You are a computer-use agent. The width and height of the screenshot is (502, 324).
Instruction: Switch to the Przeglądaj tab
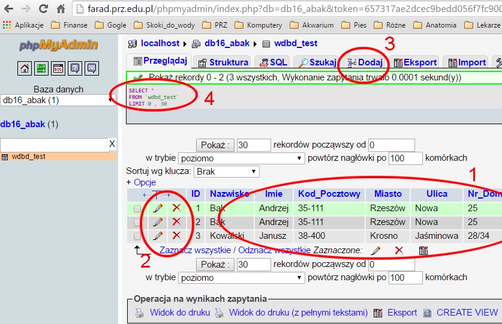[x=160, y=61]
